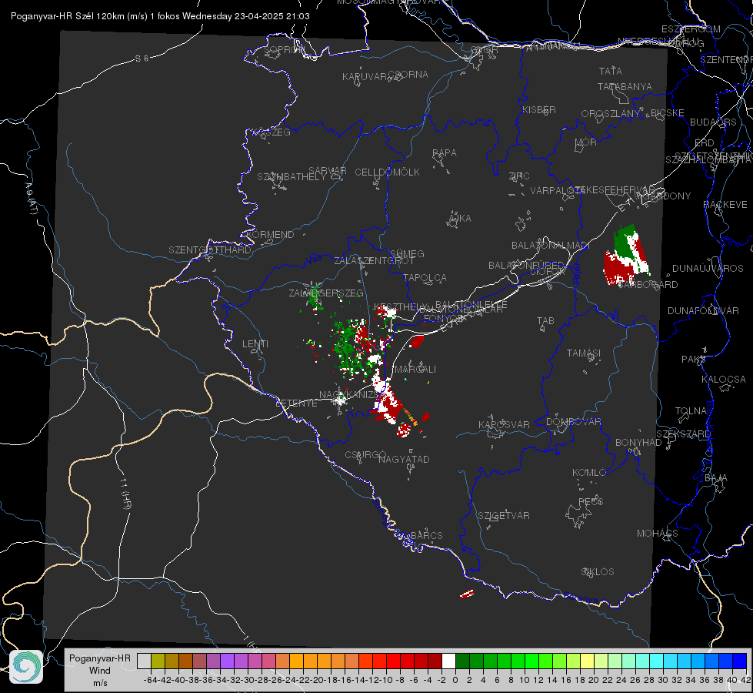Select the KOMLÓ label
This screenshot has height=693, width=753.
pos(589,473)
